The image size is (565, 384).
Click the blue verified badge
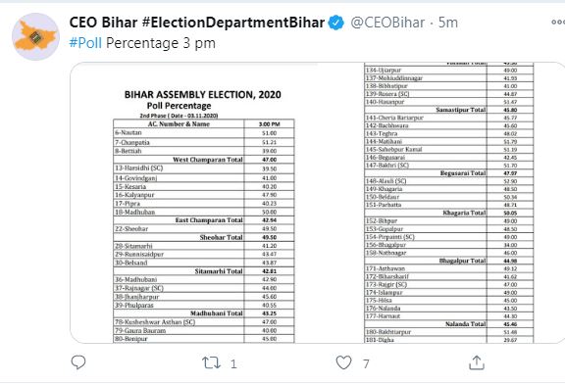[x=336, y=23]
